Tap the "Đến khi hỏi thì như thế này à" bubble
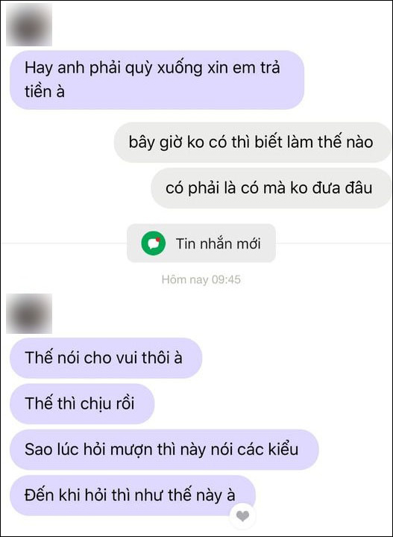This screenshot has width=393, height=537. (x=133, y=495)
